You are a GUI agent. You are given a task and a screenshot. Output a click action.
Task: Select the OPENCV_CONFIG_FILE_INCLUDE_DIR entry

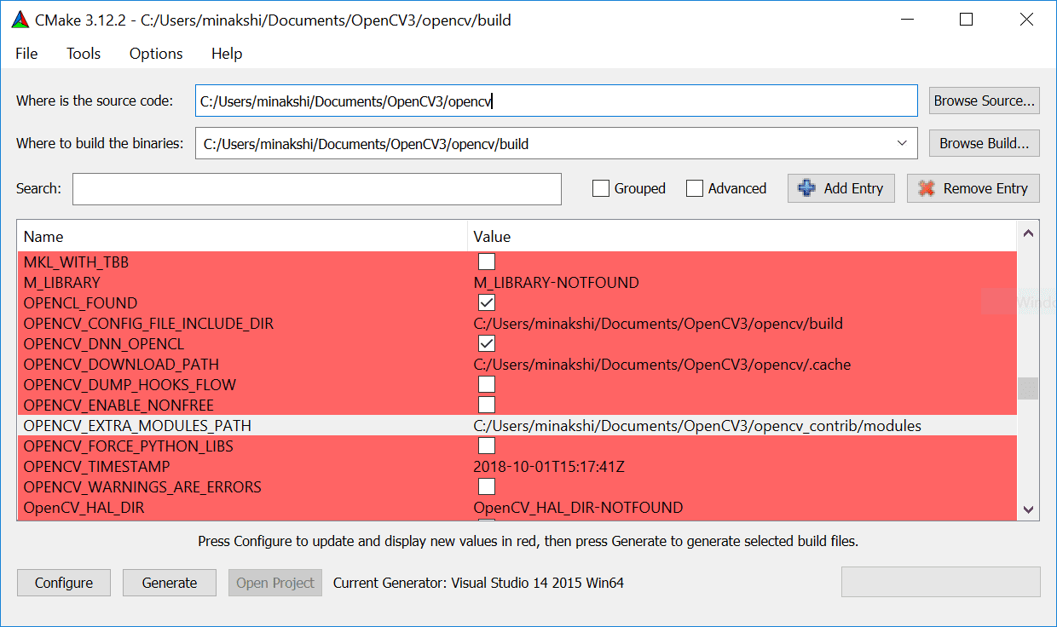pos(148,323)
